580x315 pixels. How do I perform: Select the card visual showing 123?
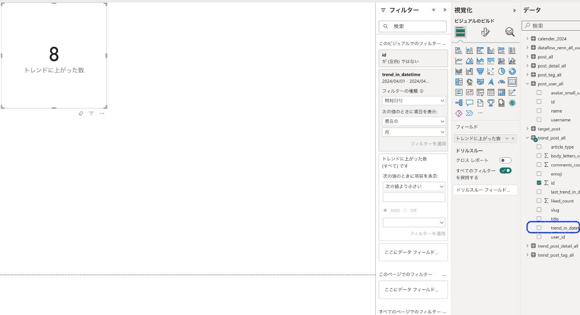pyautogui.click(x=512, y=82)
